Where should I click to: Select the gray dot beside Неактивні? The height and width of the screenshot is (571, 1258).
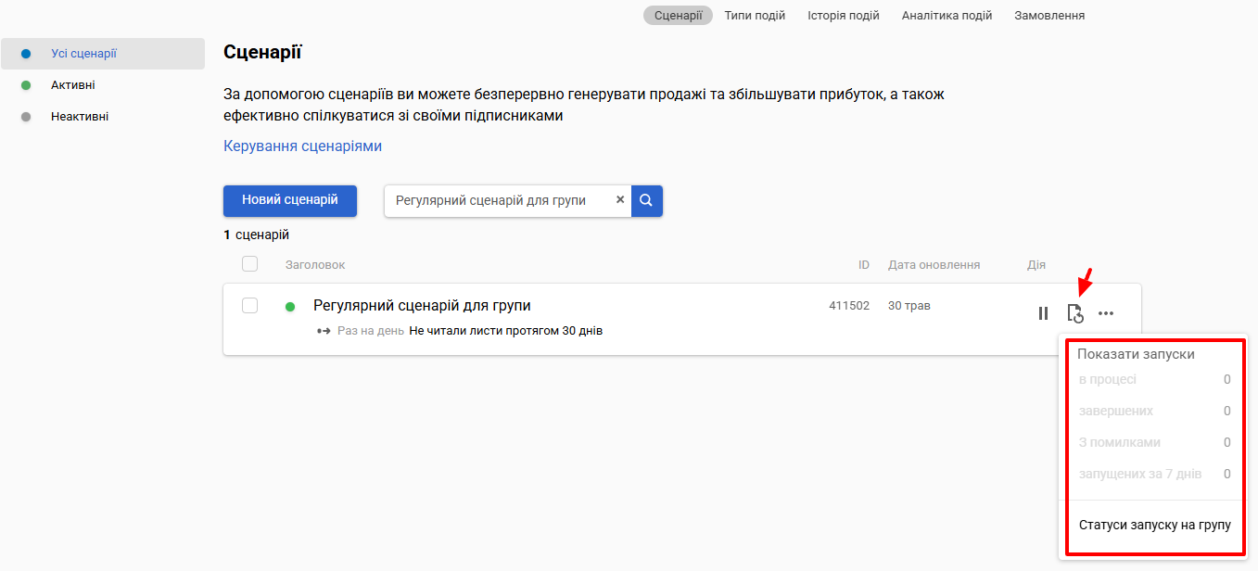point(26,117)
